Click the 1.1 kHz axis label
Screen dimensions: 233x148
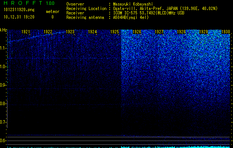coord(3,48)
